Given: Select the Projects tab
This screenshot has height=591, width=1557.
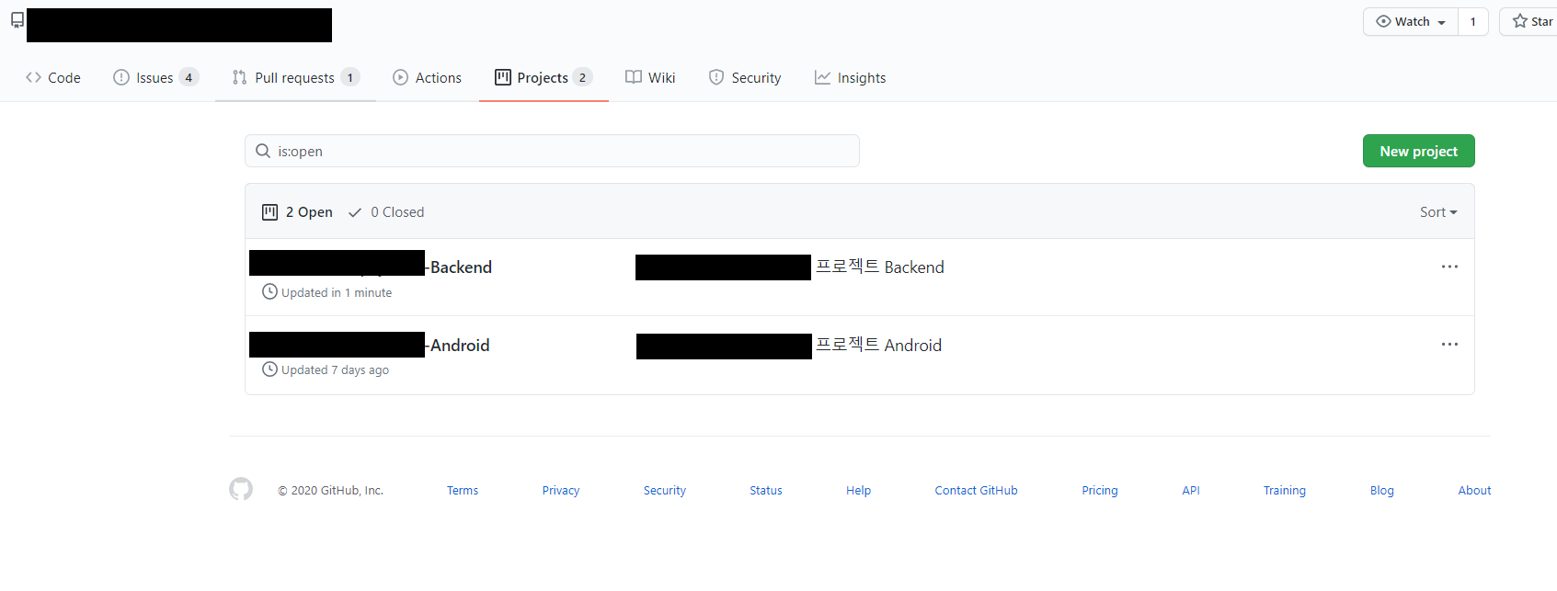Looking at the screenshot, I should (x=544, y=78).
